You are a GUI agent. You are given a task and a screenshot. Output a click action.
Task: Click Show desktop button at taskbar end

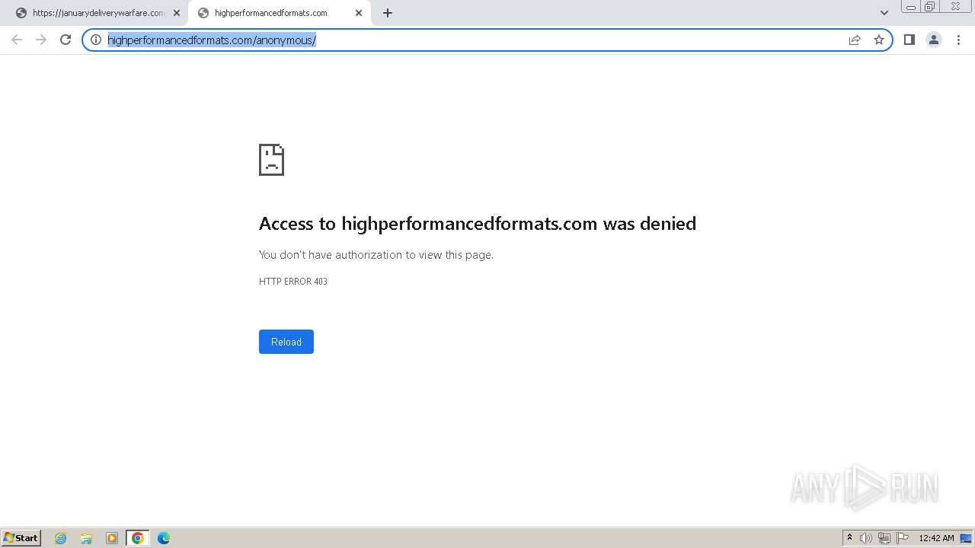[x=966, y=538]
